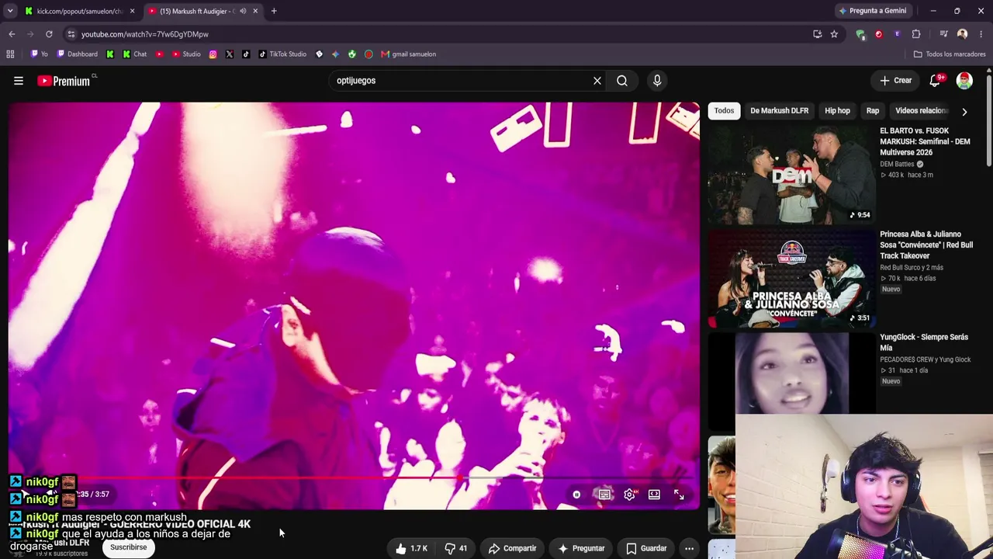Seek on the red video progress bar
The image size is (993, 559).
[354, 478]
